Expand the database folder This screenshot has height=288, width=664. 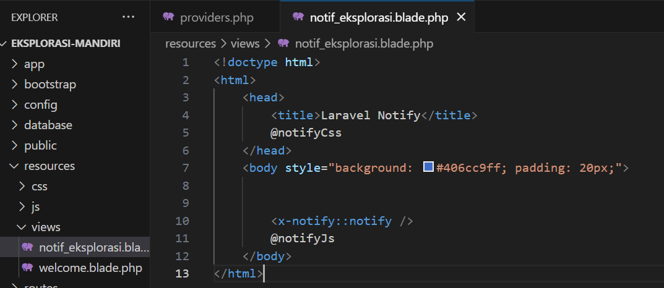[48, 125]
